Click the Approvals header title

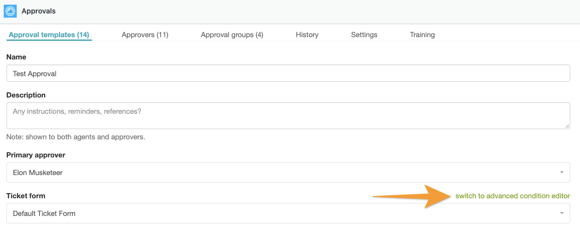[39, 11]
